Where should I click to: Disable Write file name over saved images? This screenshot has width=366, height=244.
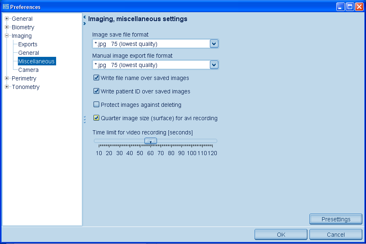pos(96,78)
